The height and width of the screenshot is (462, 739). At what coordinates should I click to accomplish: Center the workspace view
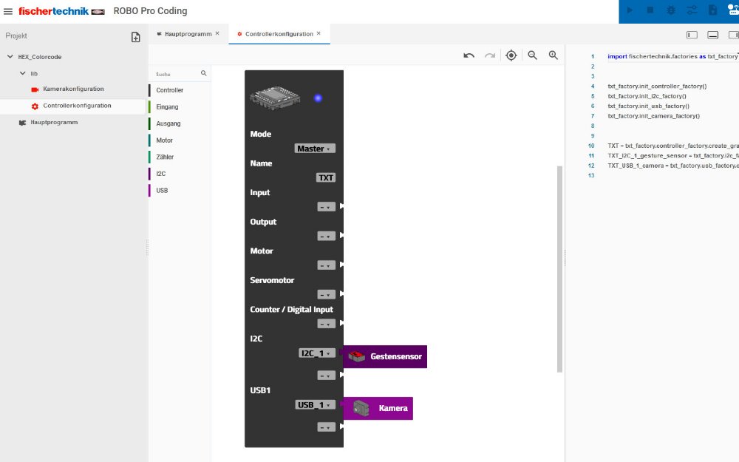pos(511,55)
